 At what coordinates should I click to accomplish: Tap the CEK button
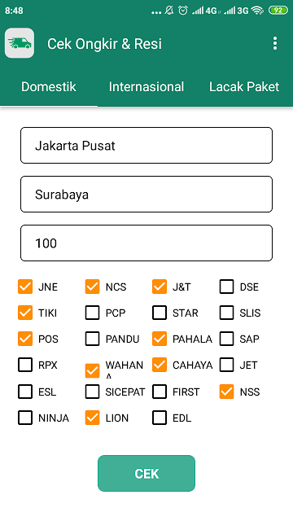pos(146,473)
